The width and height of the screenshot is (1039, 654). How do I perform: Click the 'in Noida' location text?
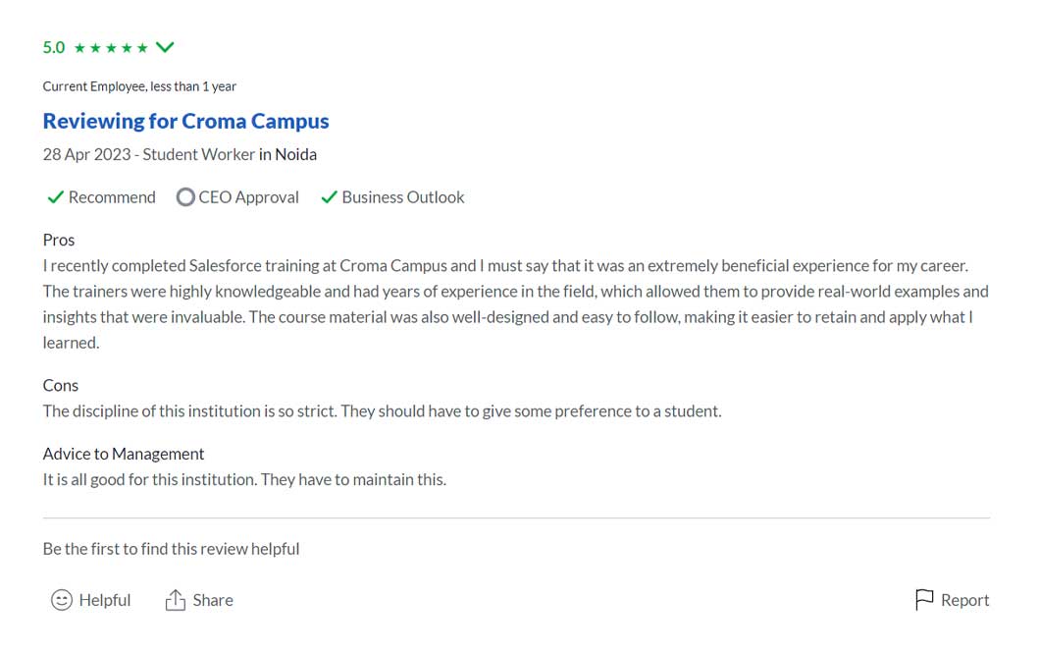point(287,154)
